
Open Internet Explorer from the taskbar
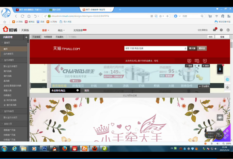(x=14, y=148)
